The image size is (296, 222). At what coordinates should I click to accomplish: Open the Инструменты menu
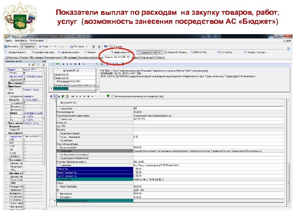coord(37,41)
